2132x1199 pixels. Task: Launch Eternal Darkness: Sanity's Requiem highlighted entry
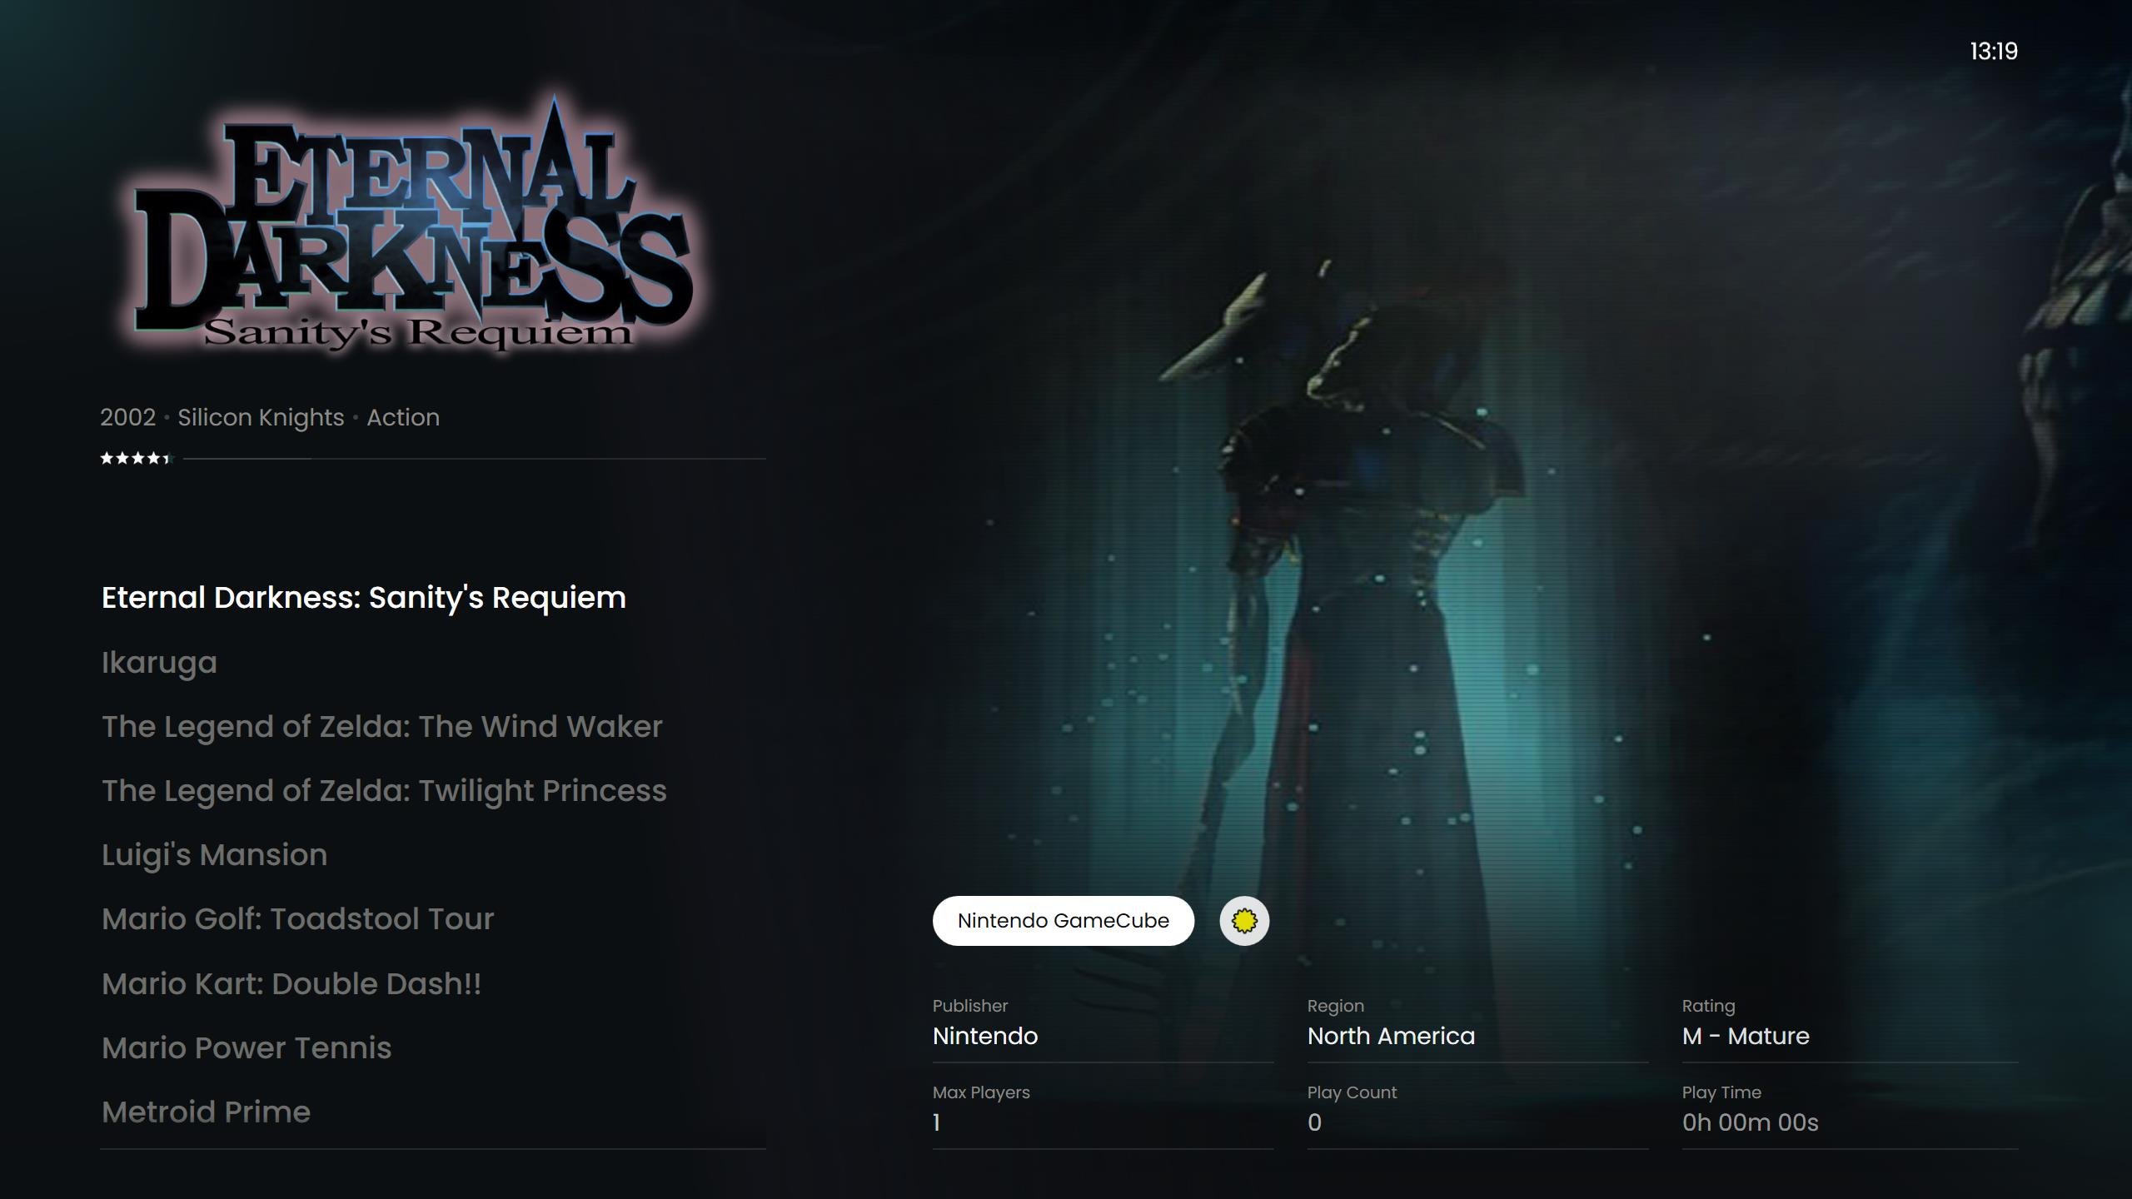(x=364, y=598)
